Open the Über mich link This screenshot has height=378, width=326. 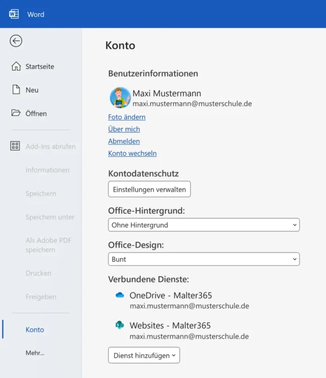point(124,129)
